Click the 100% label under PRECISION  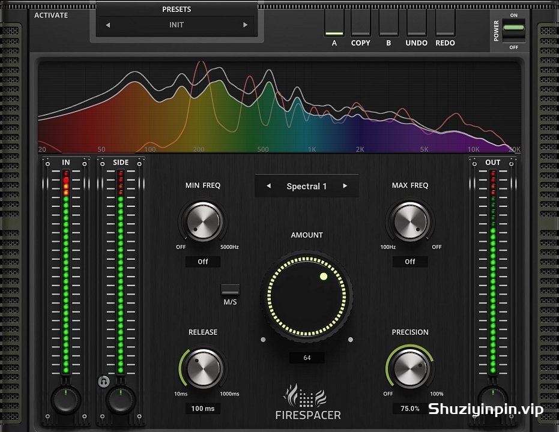coord(437,394)
